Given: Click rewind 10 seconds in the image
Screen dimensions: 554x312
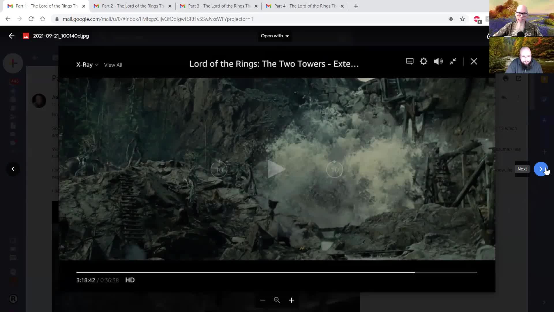Looking at the screenshot, I should (219, 169).
